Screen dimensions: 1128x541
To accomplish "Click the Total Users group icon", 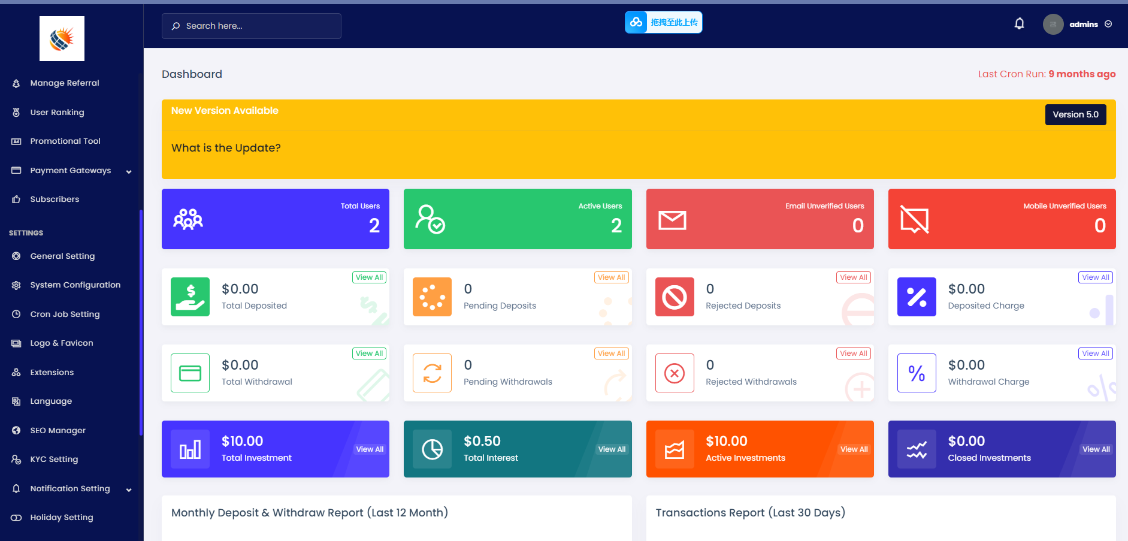I will coord(188,219).
